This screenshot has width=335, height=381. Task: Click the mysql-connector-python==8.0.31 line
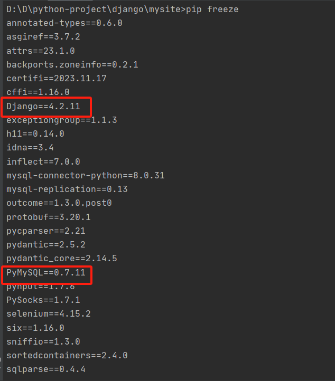tap(86, 175)
